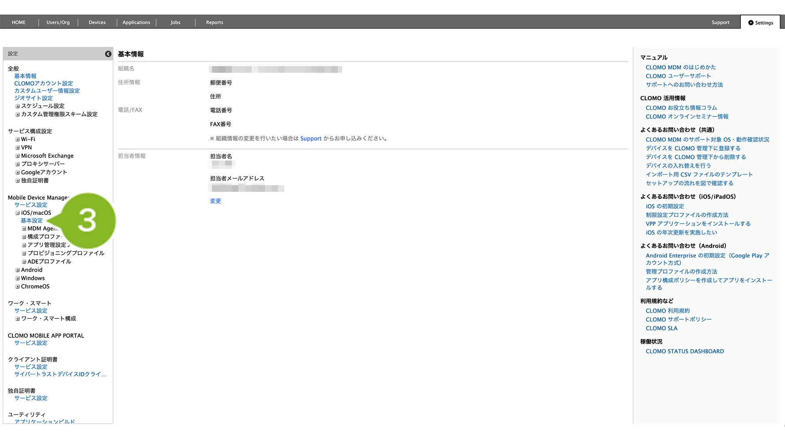
Task: Click the Support link in organization note
Action: coord(311,138)
